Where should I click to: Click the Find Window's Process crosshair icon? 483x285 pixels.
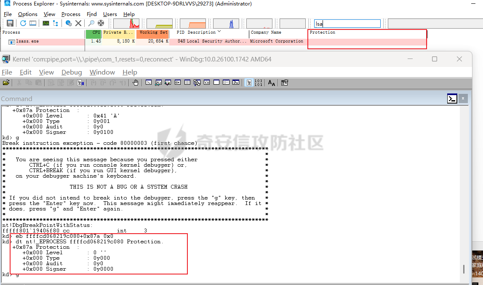(x=101, y=23)
